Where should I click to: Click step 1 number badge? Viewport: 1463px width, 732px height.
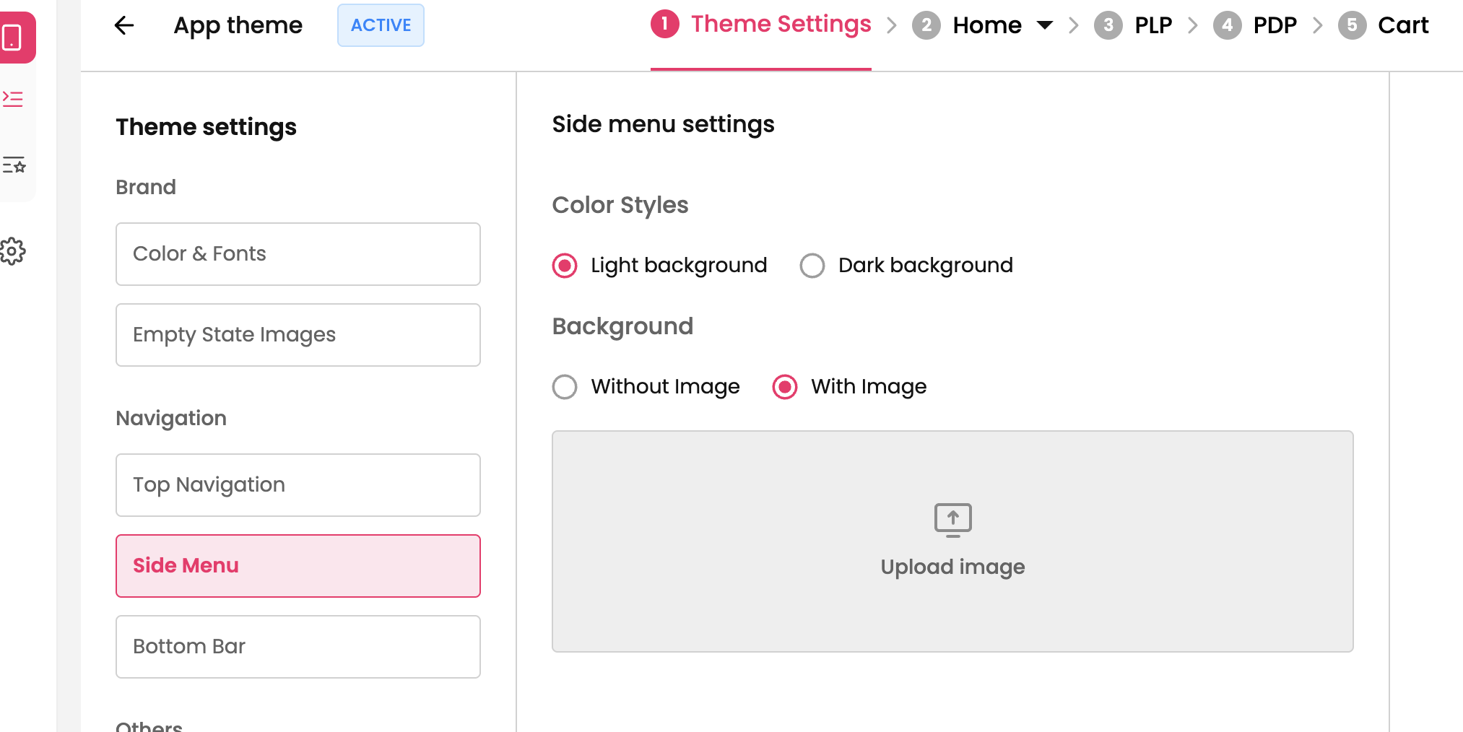click(x=664, y=25)
